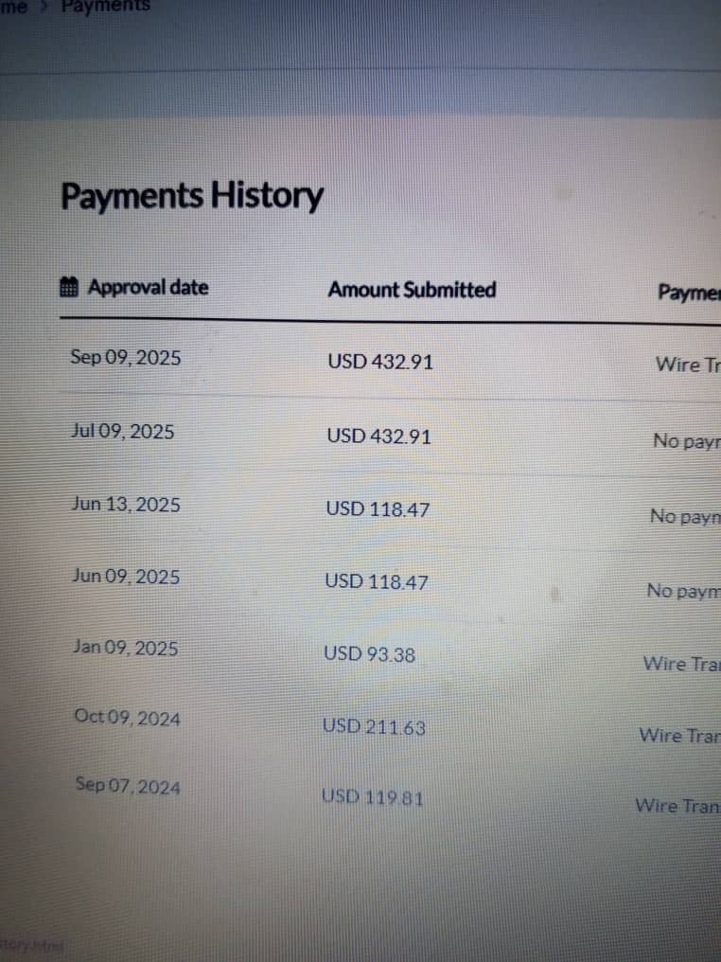721x962 pixels.
Task: Click the Sep 07, 2024 date entry
Action: pos(128,786)
